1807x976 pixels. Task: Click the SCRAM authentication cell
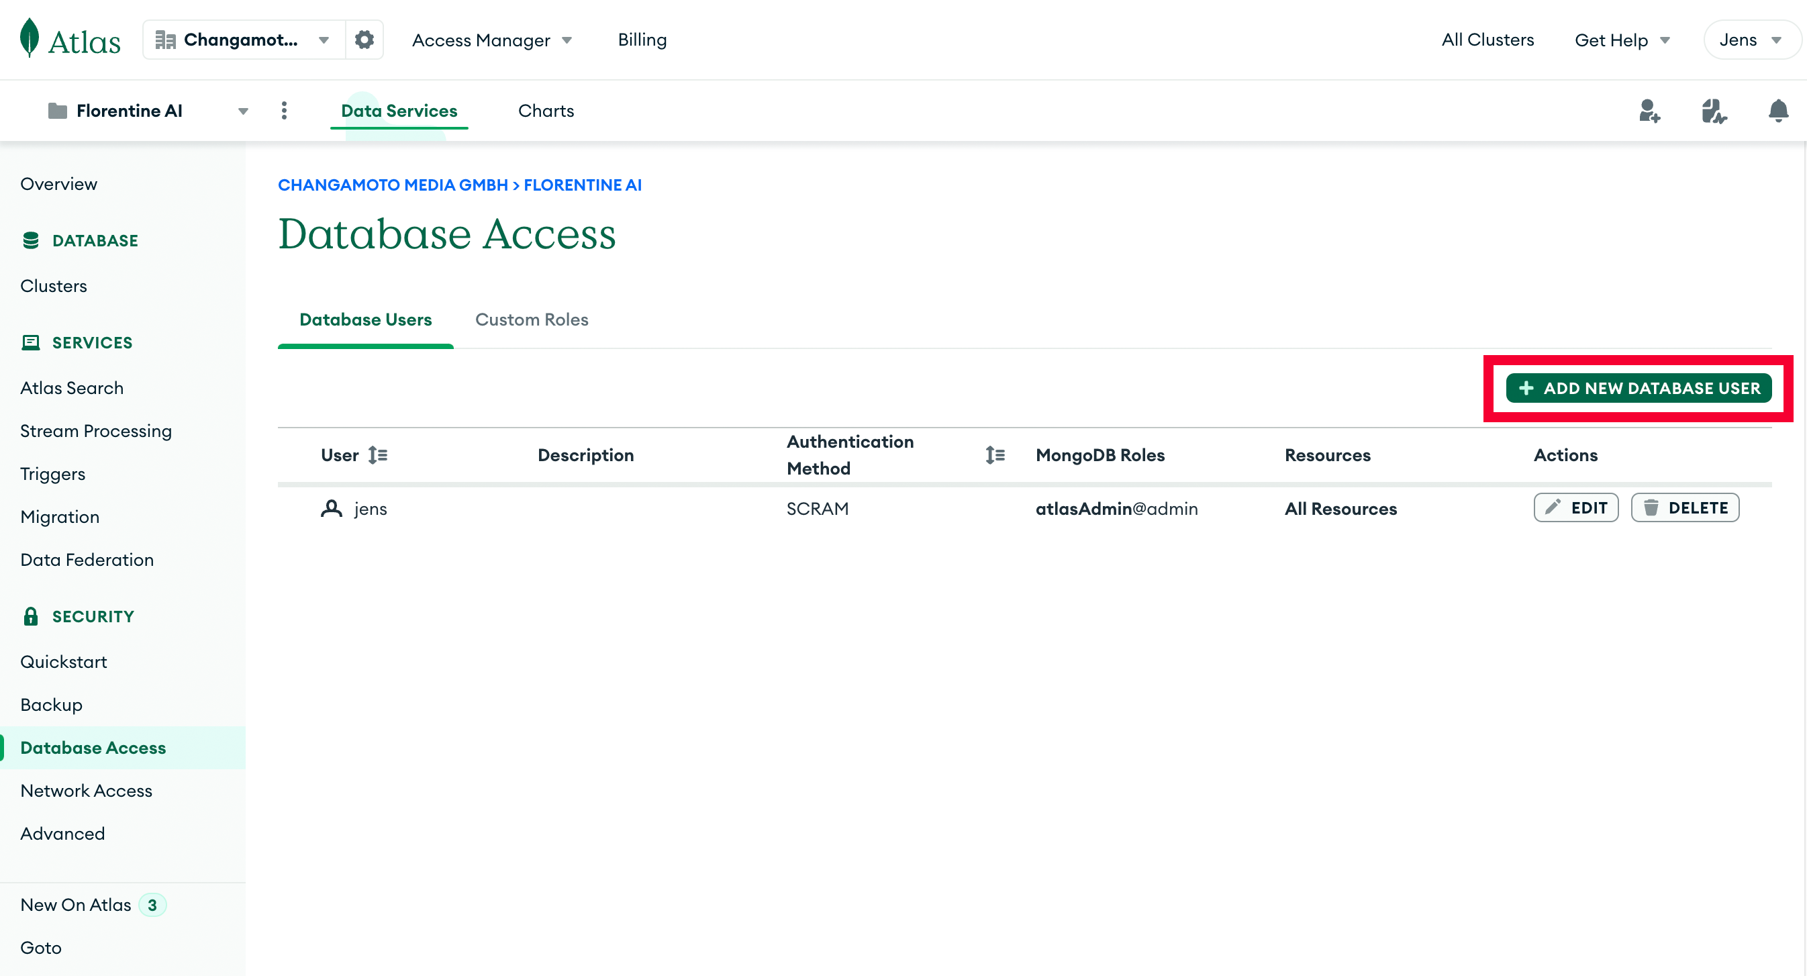coord(817,509)
